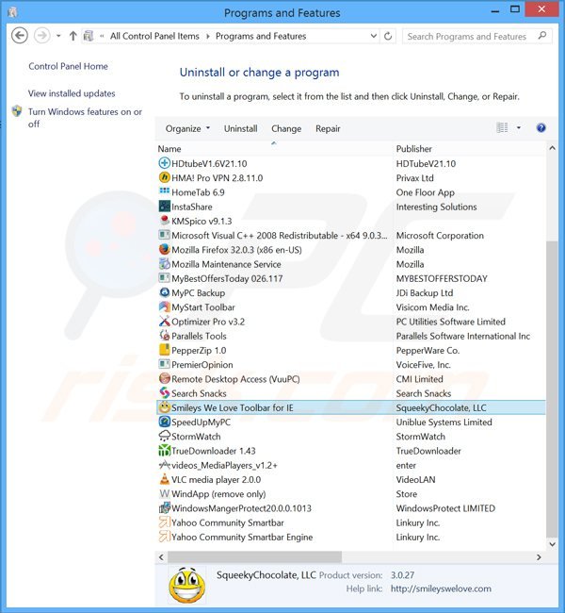Go up one level with Up arrow
565x613 pixels.
pos(73,36)
